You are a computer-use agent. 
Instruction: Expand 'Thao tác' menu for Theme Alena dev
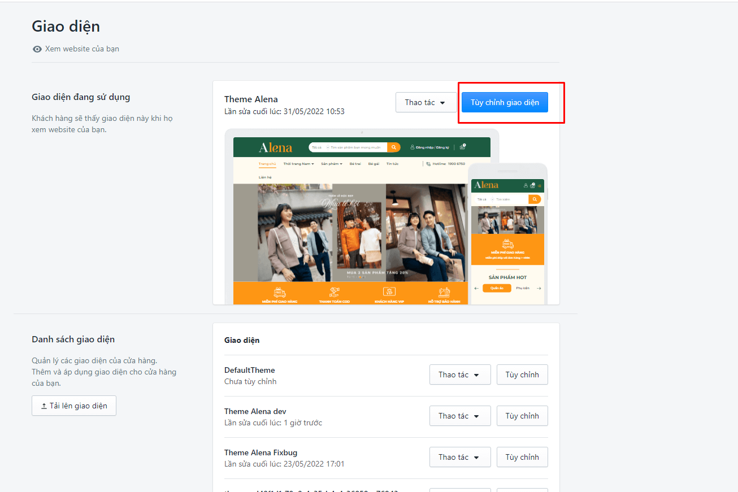click(x=460, y=416)
